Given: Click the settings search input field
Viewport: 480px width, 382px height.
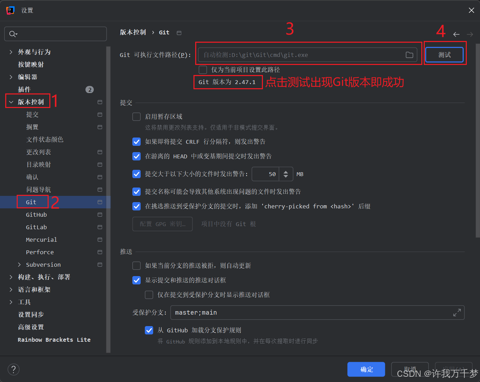Looking at the screenshot, I should (x=56, y=34).
